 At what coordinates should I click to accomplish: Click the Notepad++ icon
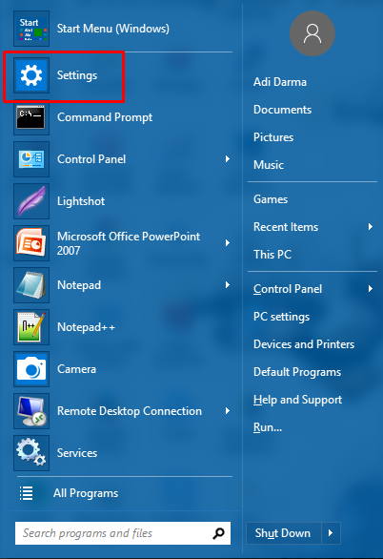click(x=31, y=327)
